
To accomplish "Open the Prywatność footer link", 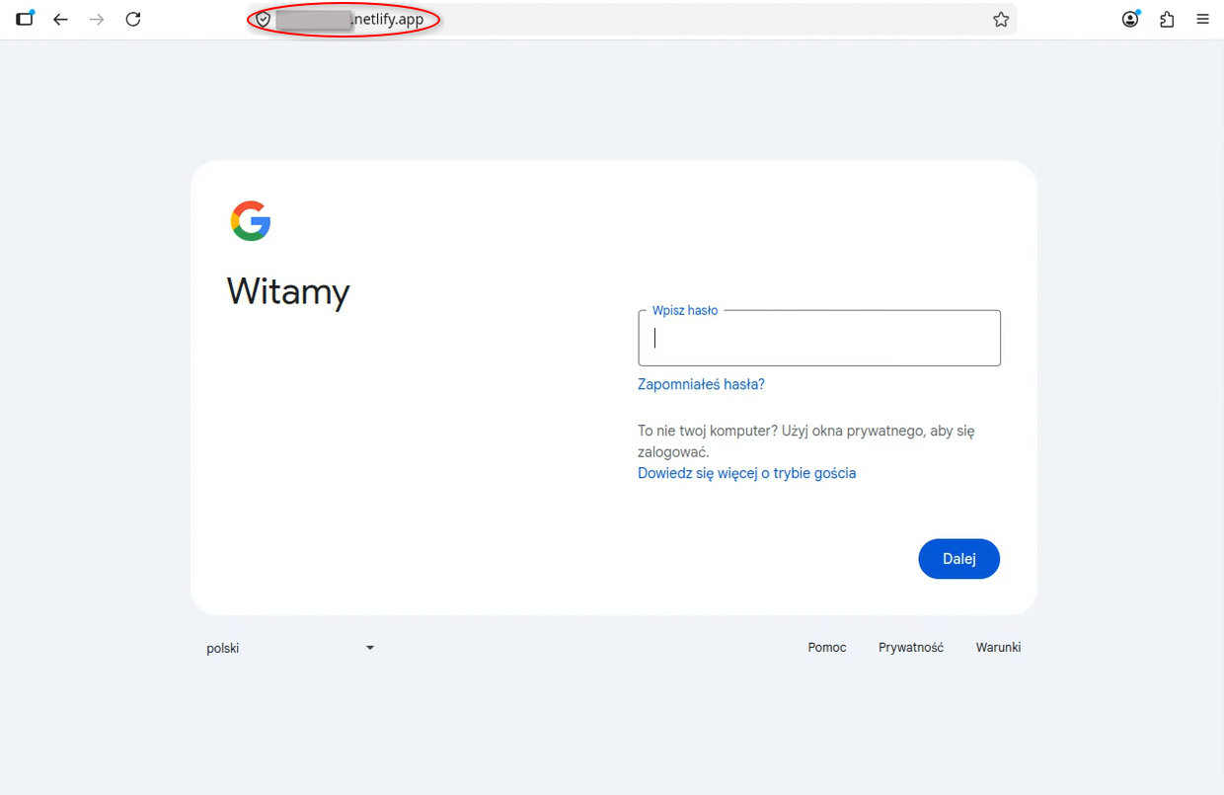I will tap(911, 648).
